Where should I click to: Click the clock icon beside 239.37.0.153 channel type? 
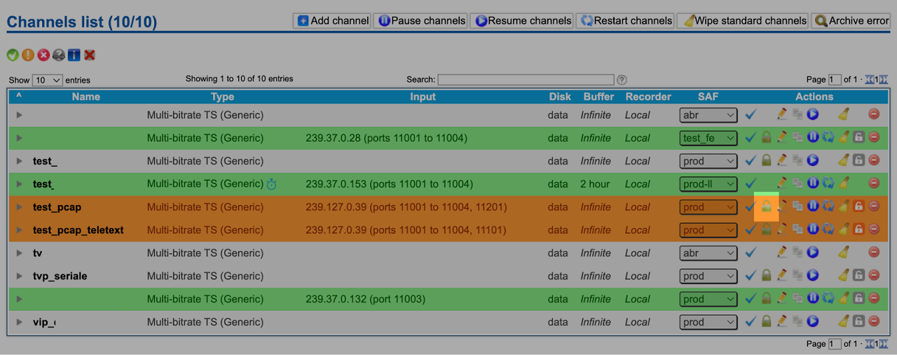click(272, 184)
